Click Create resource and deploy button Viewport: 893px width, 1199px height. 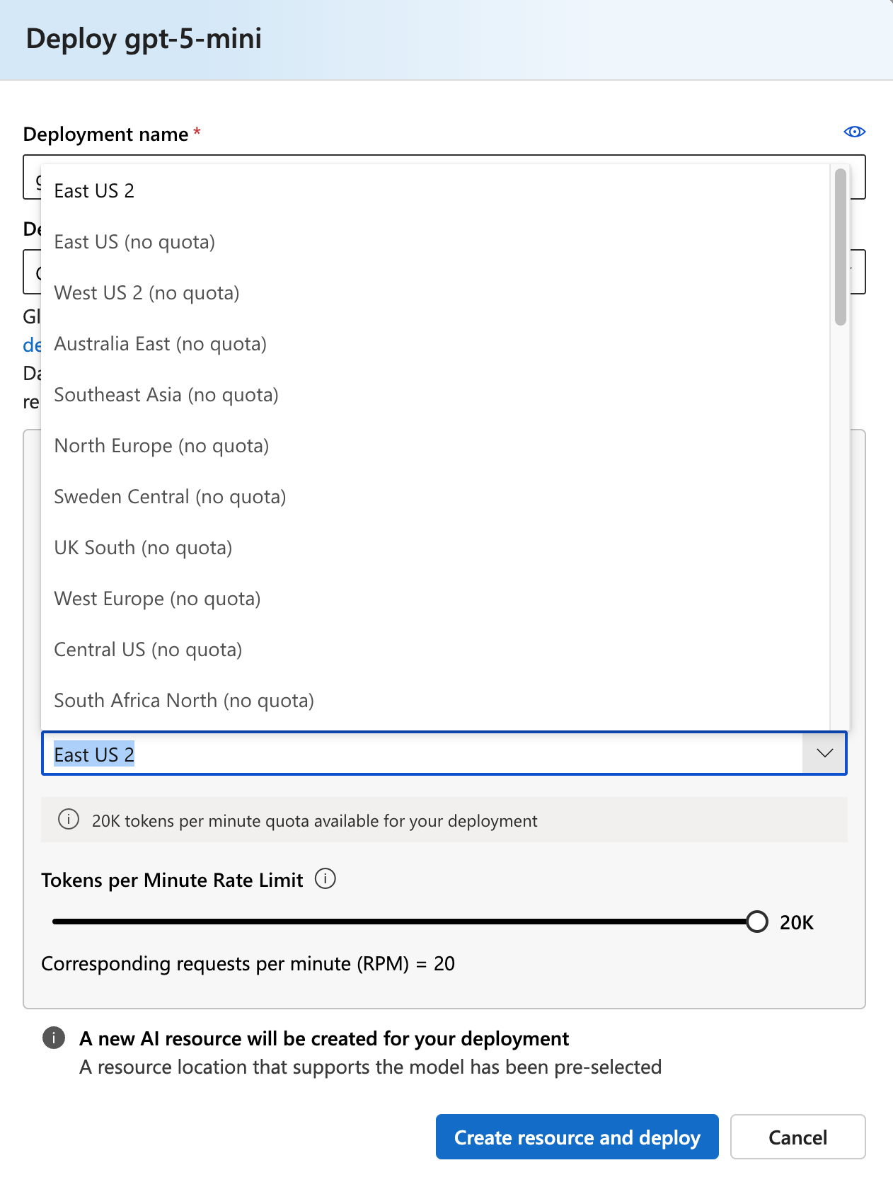(577, 1137)
